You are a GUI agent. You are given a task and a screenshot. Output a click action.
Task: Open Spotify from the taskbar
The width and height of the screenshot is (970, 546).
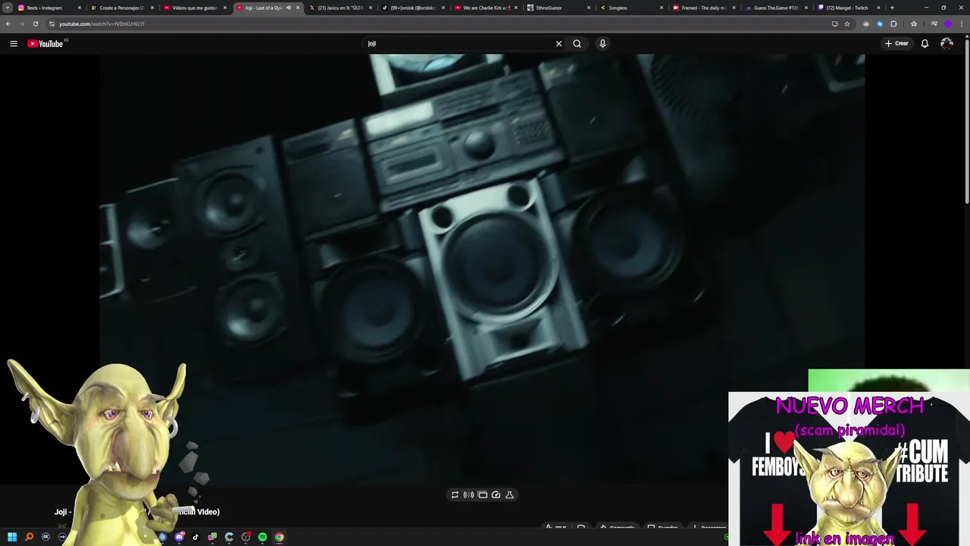click(x=262, y=537)
